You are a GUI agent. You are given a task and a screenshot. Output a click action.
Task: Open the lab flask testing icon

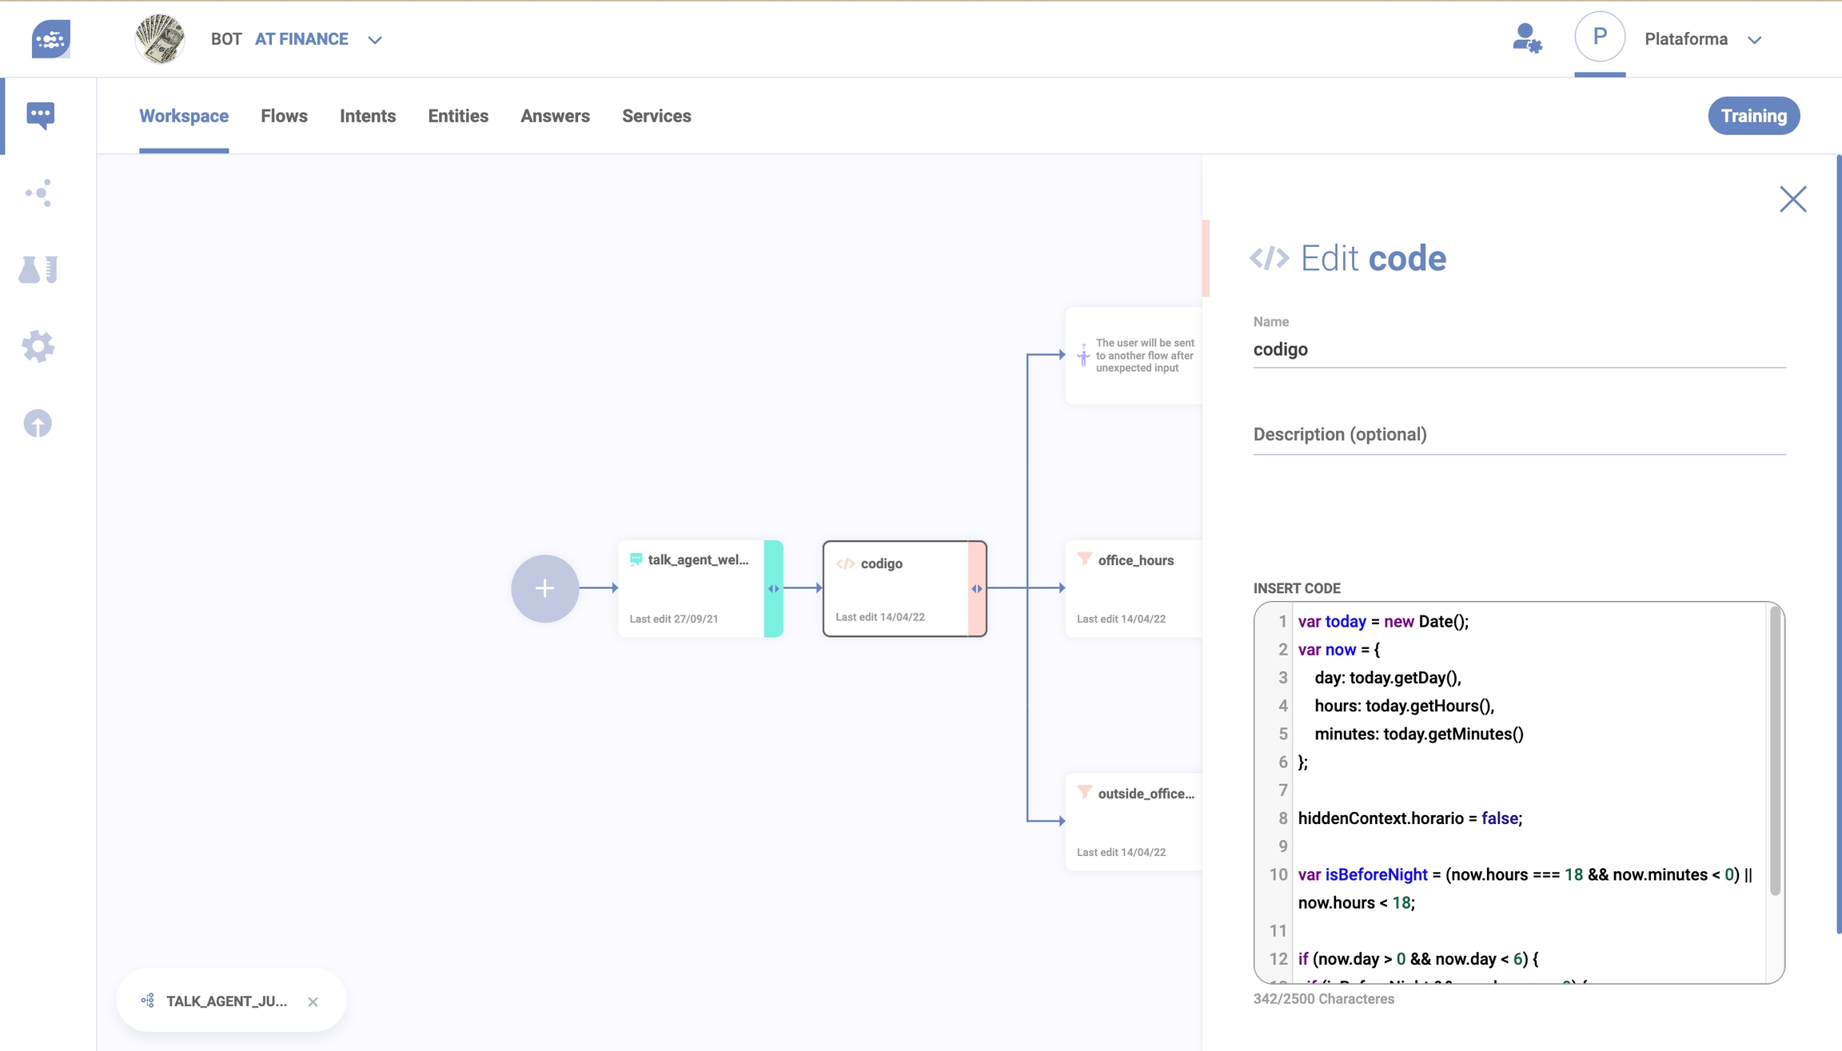tap(38, 269)
